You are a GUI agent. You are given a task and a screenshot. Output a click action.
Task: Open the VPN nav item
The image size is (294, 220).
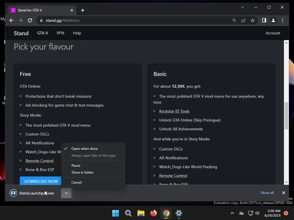pos(60,33)
